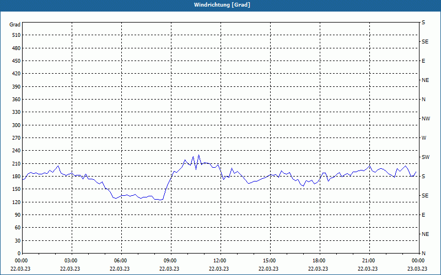
Task: Click the 06:00 time label
Action: click(120, 261)
